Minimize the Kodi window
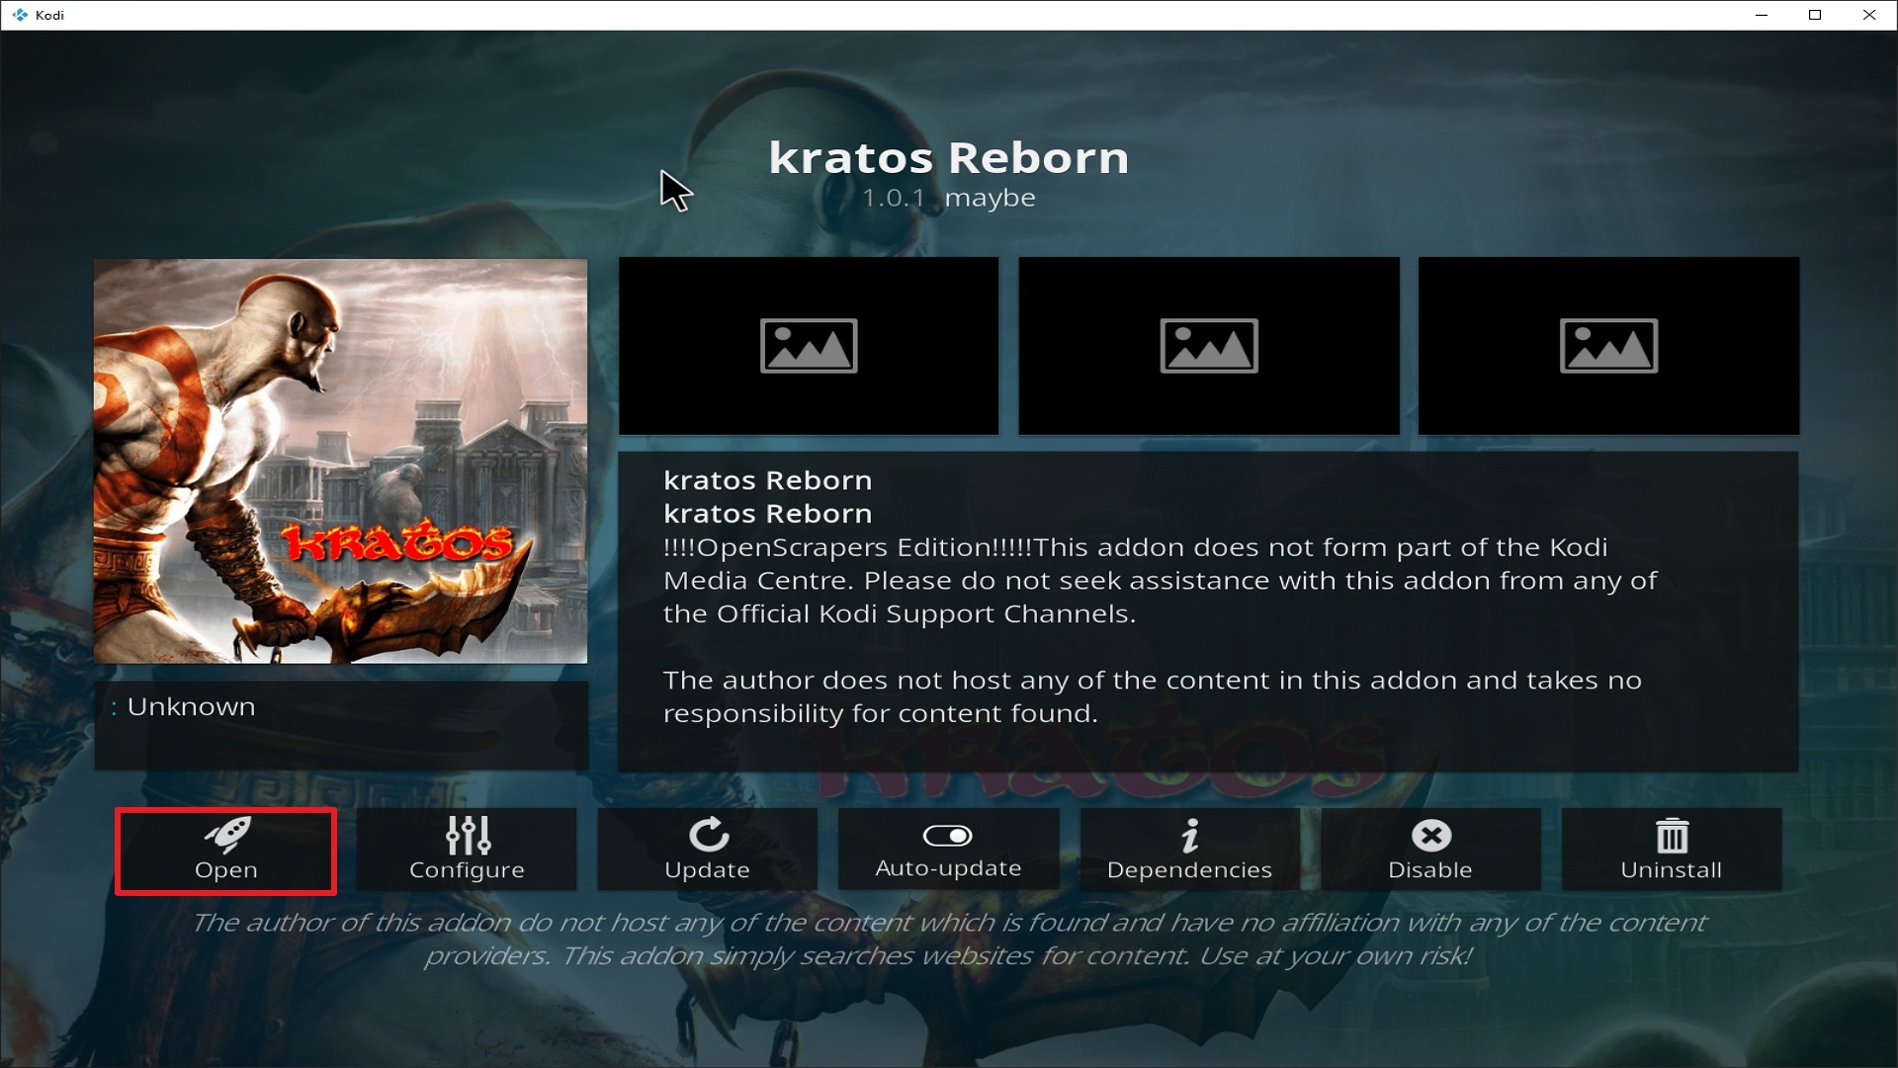1898x1068 pixels. coord(1762,15)
